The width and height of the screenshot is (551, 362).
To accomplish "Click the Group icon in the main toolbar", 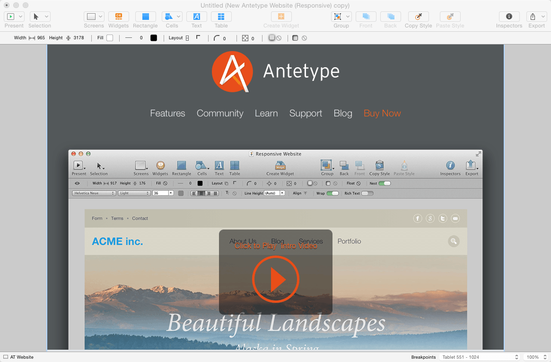I will point(337,17).
